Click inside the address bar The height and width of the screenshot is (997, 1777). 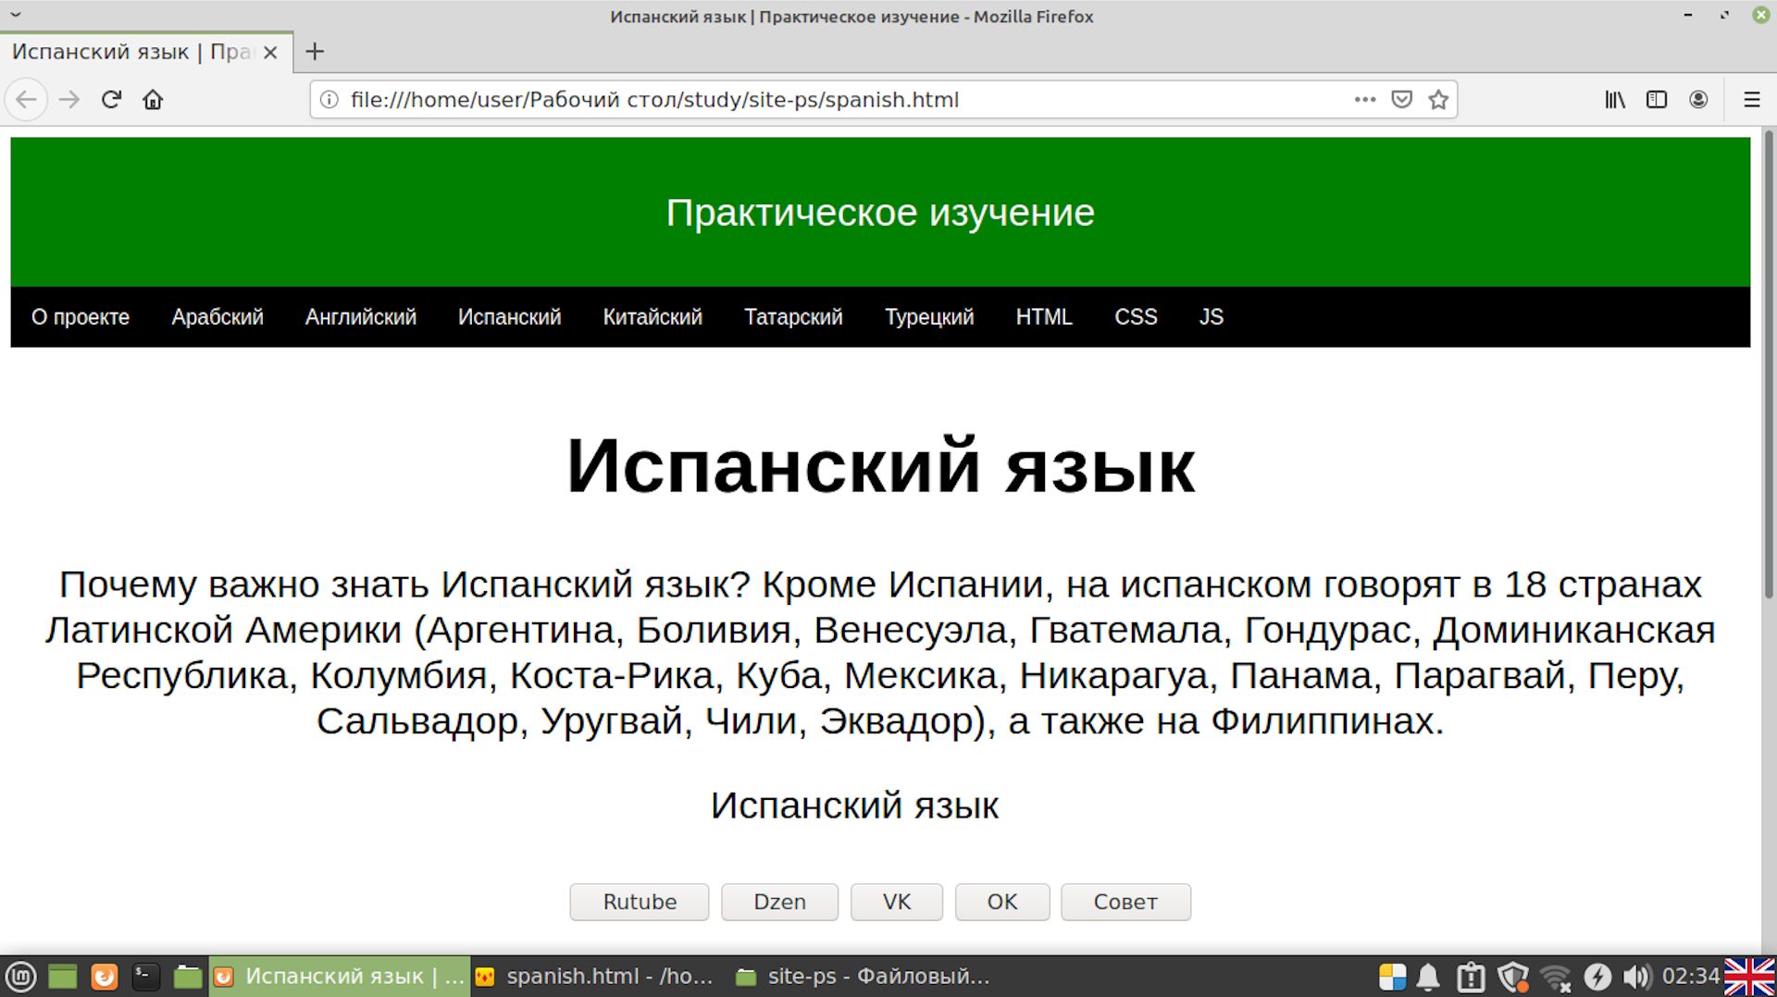833,99
